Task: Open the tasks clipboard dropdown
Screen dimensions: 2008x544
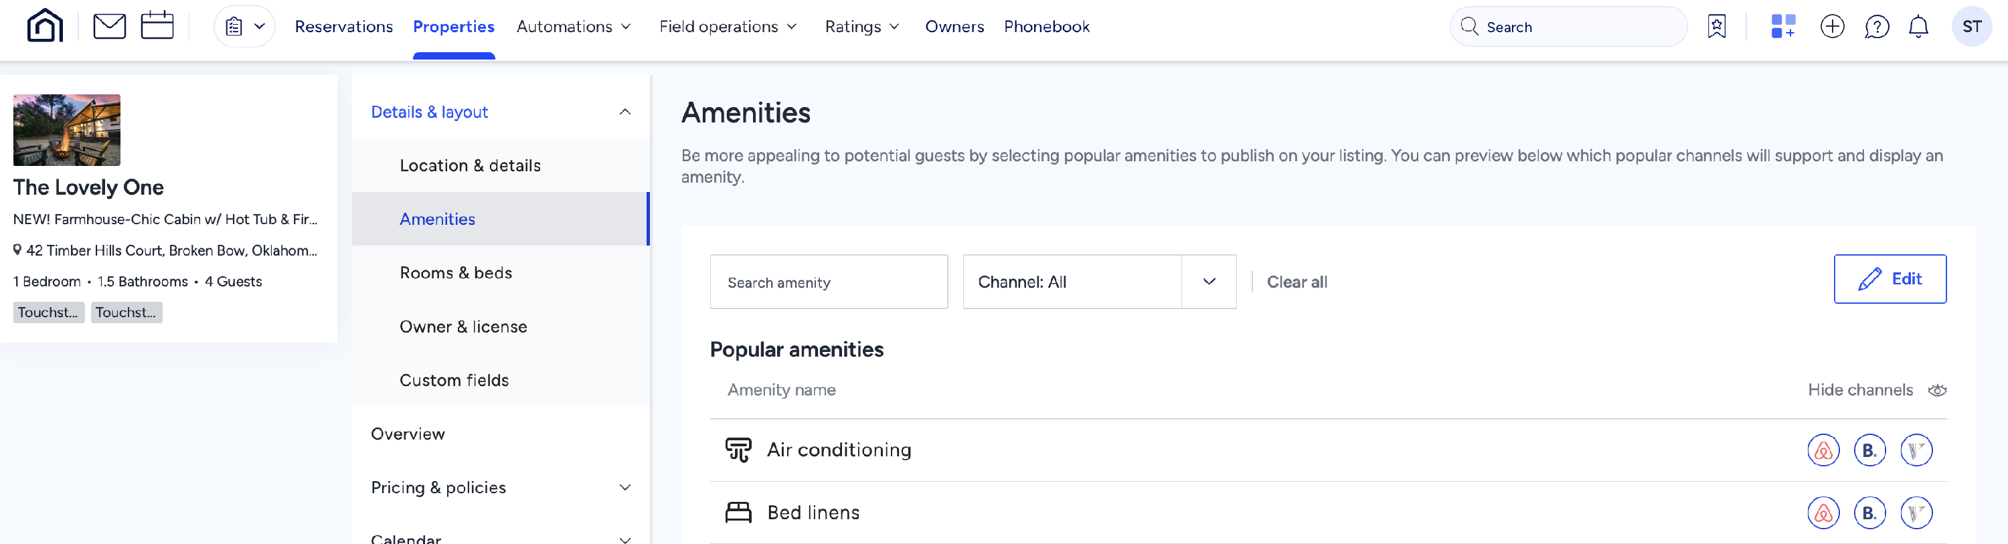Action: (244, 27)
